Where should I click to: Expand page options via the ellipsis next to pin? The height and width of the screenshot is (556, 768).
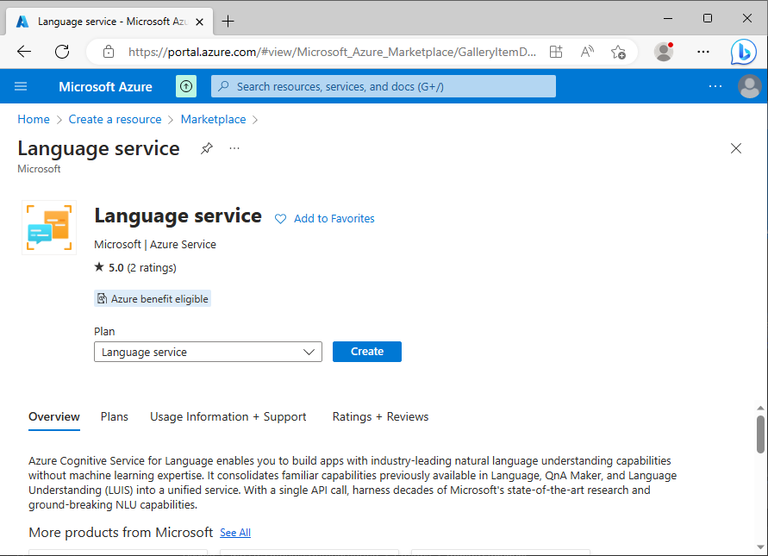(x=234, y=148)
